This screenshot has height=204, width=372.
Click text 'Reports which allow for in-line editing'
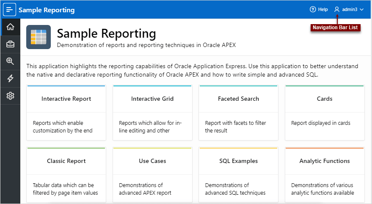pos(150,127)
